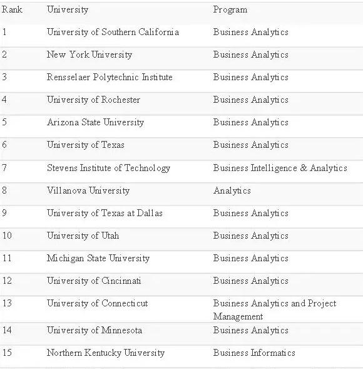Click University of Utah entry
363x369 pixels.
tap(83, 236)
